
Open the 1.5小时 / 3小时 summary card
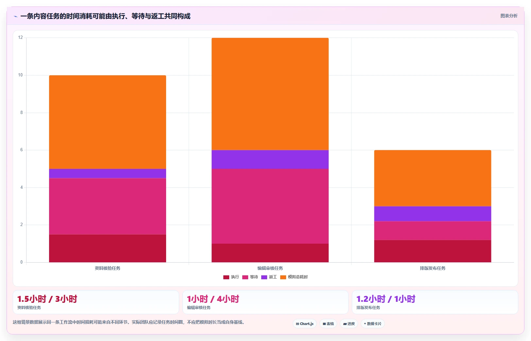pyautogui.click(x=96, y=302)
